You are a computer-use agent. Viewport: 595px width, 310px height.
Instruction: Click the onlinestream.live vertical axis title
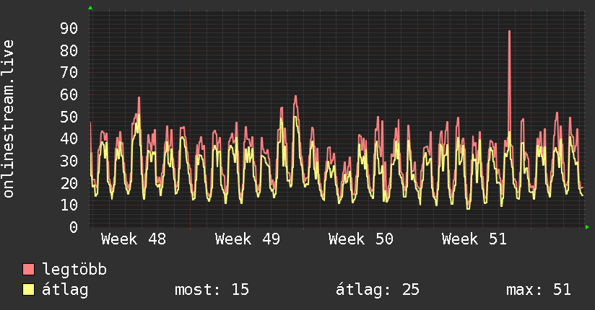click(x=9, y=119)
